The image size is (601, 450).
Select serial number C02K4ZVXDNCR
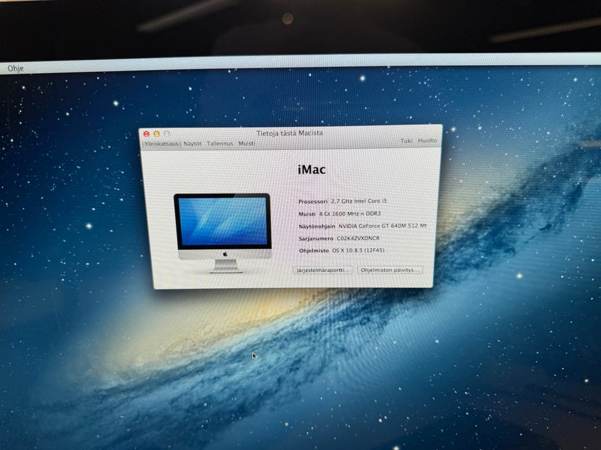358,238
